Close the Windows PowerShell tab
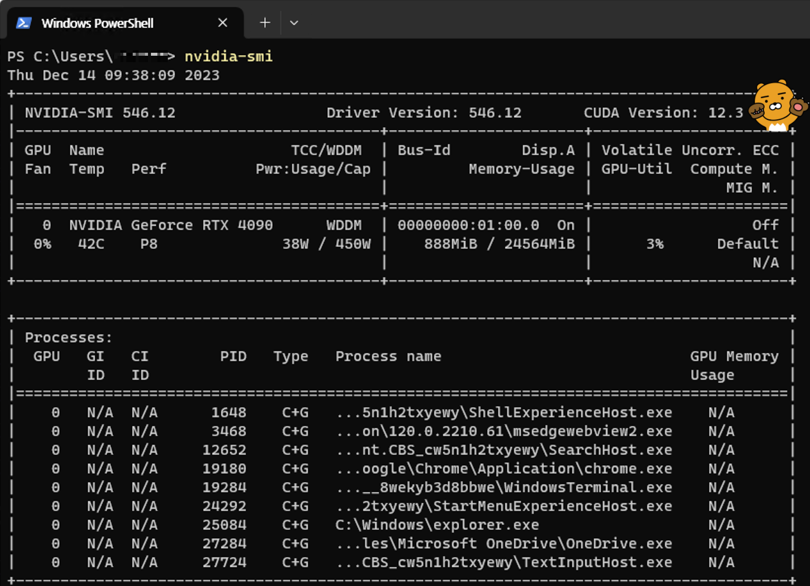The width and height of the screenshot is (810, 586). pyautogui.click(x=222, y=23)
